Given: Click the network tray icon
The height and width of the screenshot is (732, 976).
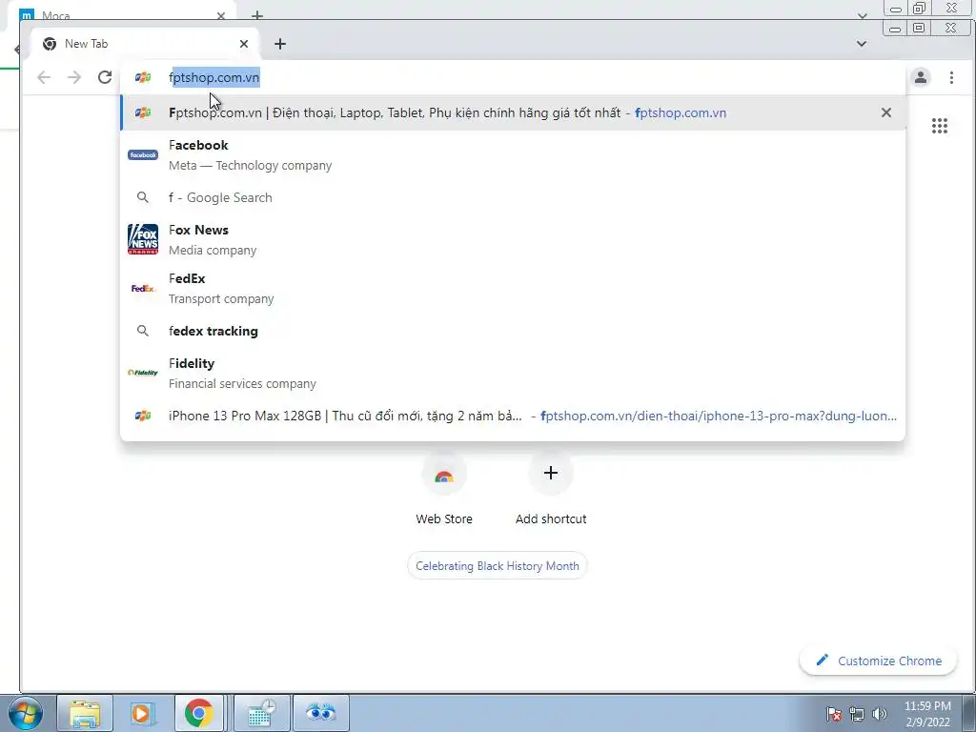Looking at the screenshot, I should [x=857, y=714].
